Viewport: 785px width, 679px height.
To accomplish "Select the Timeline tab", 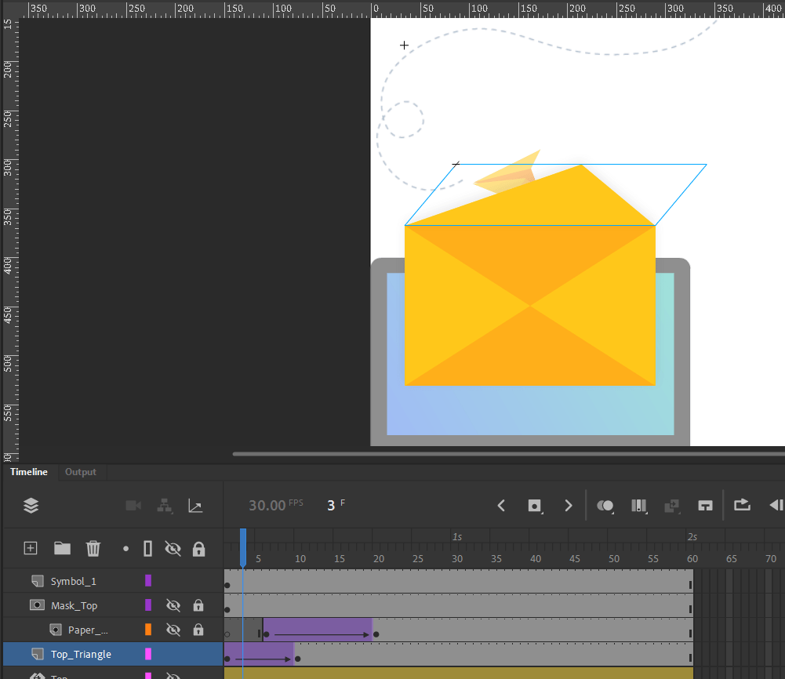I will [28, 472].
